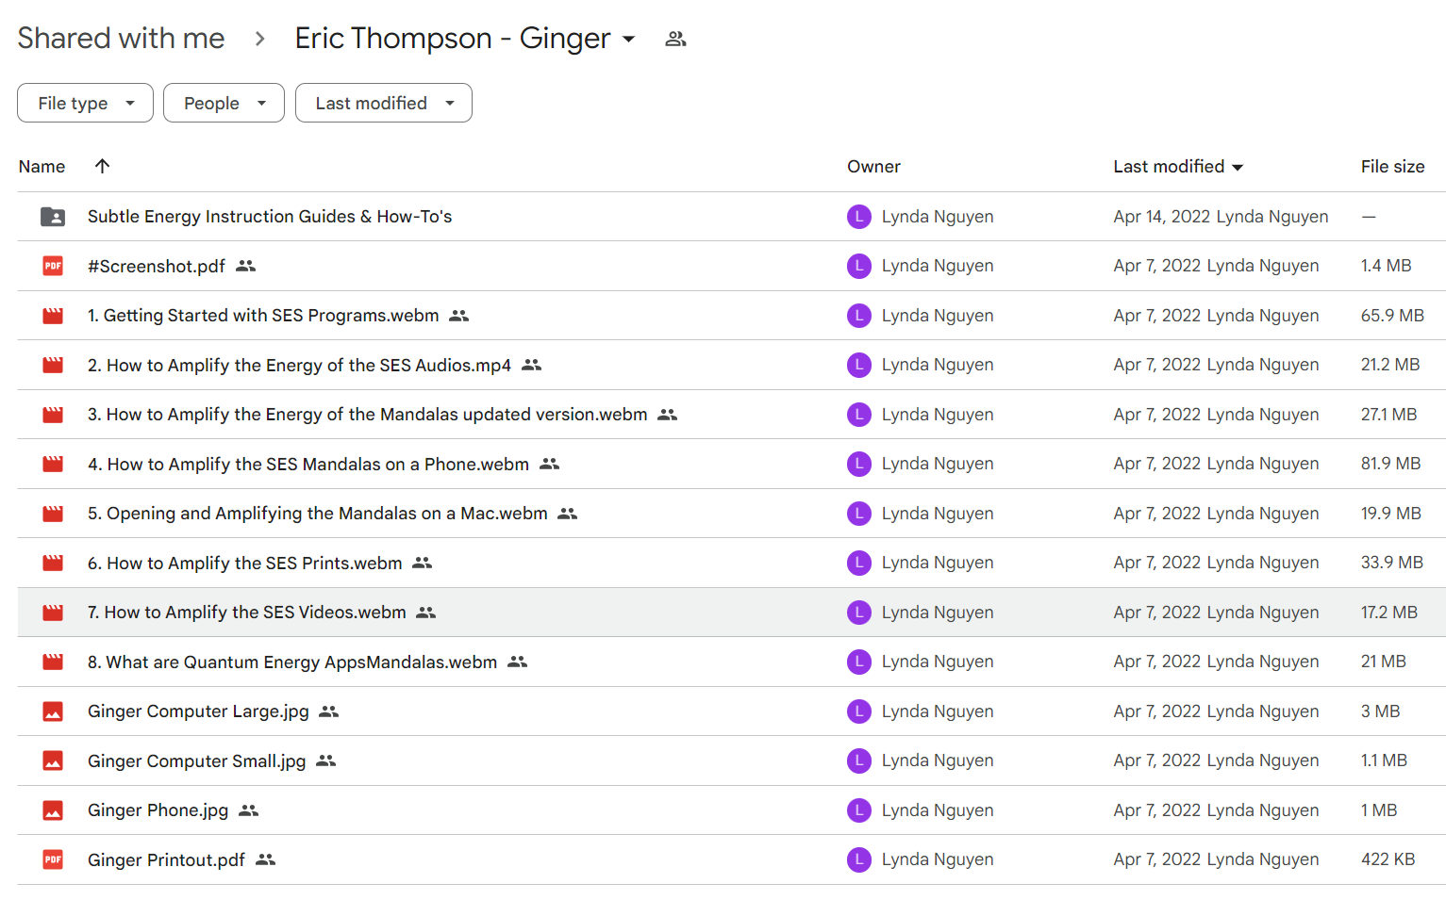Select 4. How to Amplify SES Mandalas on a Phone.webm
Viewport: 1446px width, 916px height.
pos(308,464)
